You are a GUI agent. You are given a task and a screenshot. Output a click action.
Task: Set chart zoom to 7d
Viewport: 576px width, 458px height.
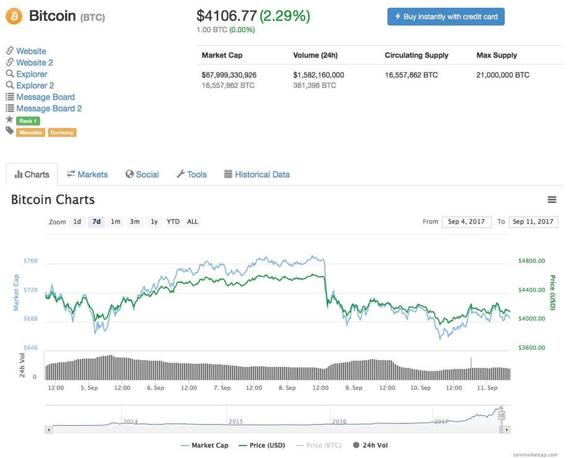[x=97, y=222]
